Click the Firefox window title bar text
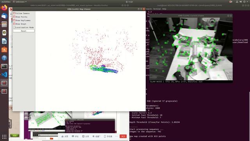This screenshot has height=141, width=250. click(69, 5)
